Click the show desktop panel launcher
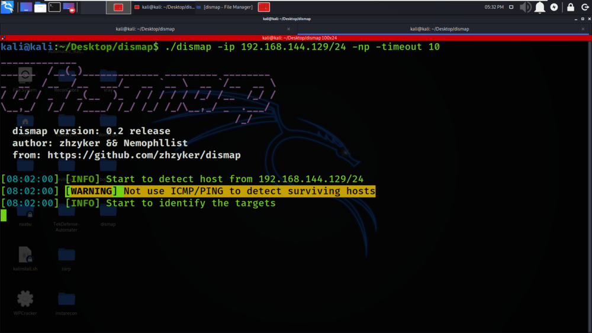Screen dimensions: 592x333 point(25,7)
